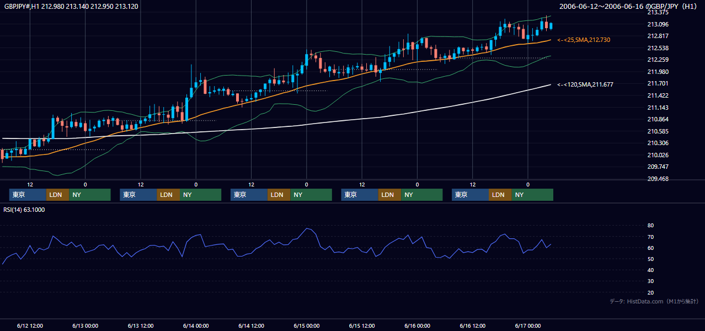Viewport: 705px width, 331px height.
Task: Click the NY session block for June 12
Action: coord(90,195)
